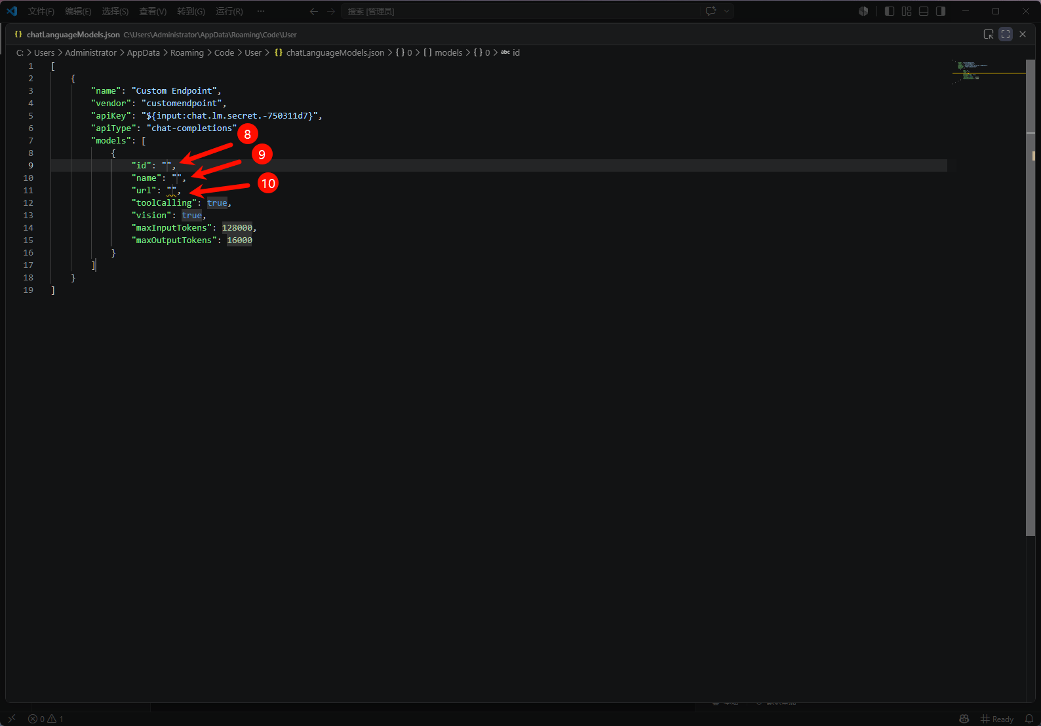Open the notifications bell icon

point(1029,719)
